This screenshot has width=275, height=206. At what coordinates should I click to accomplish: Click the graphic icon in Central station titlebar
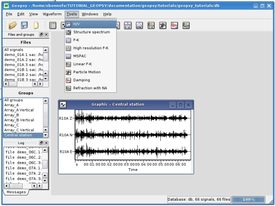(63, 105)
